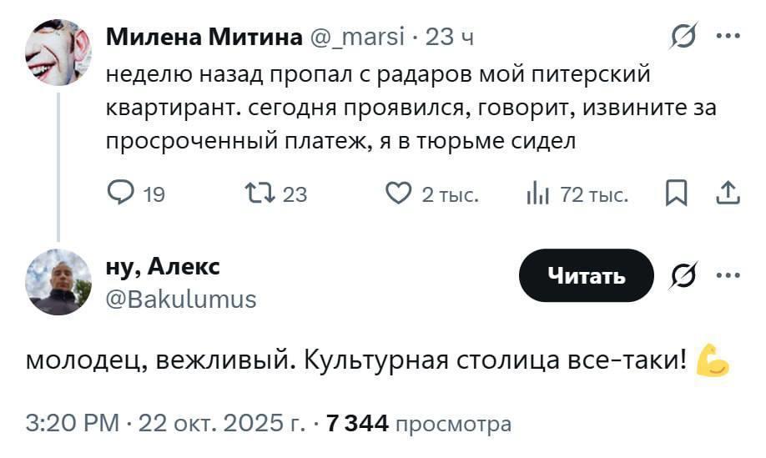View analytics showing 72 тыс. views
766x458 pixels.
tap(537, 194)
